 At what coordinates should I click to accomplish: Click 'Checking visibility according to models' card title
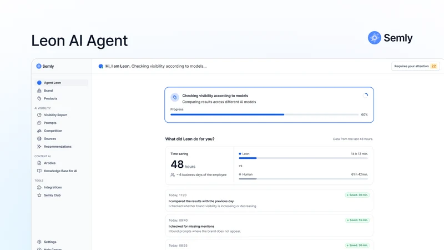point(215,96)
